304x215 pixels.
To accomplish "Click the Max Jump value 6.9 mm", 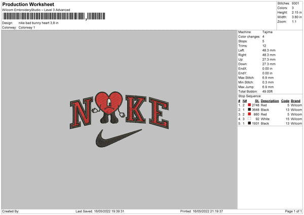I will (x=268, y=87).
